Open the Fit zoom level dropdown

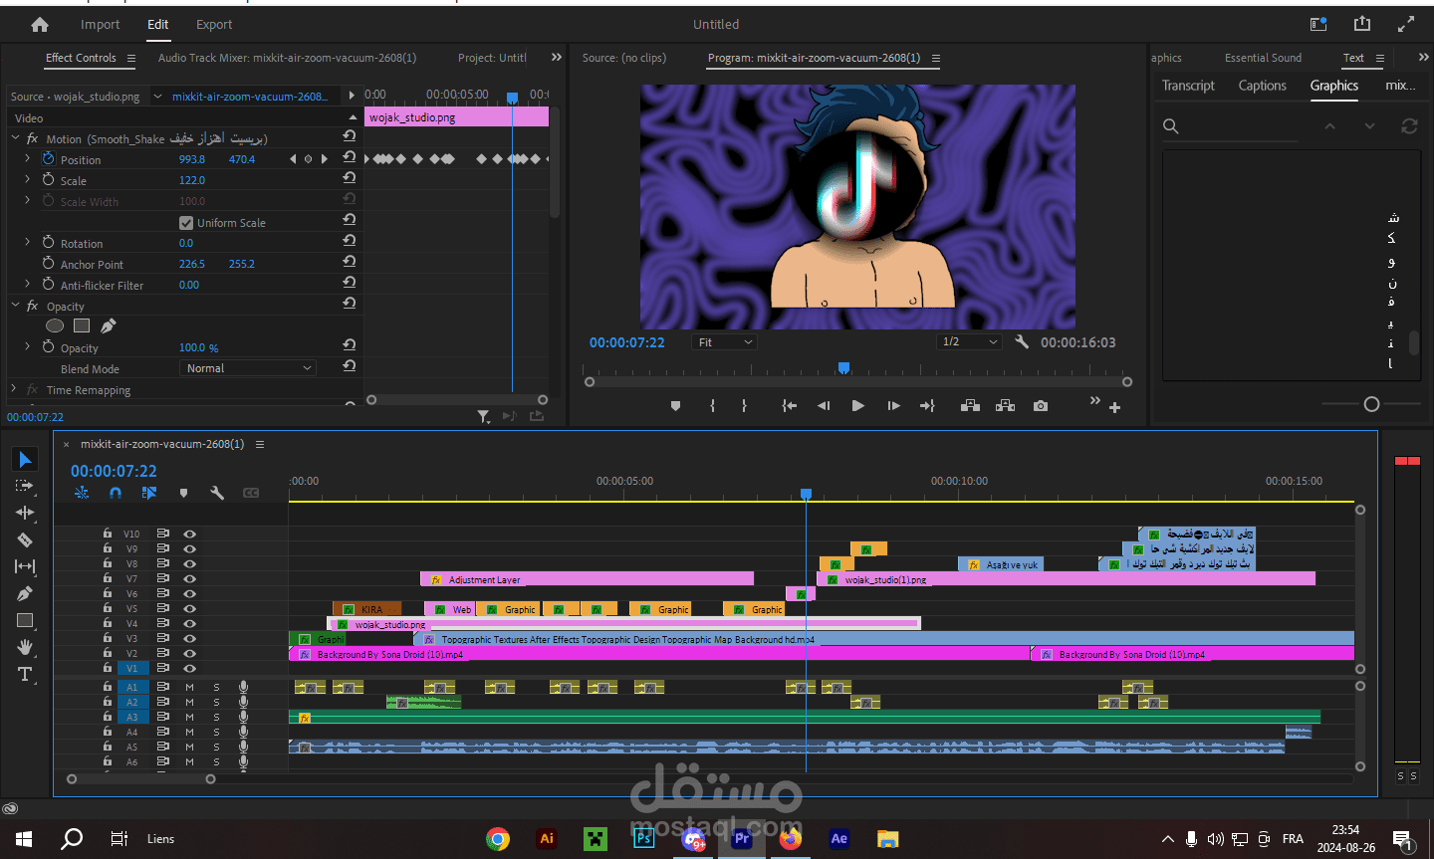click(x=724, y=342)
